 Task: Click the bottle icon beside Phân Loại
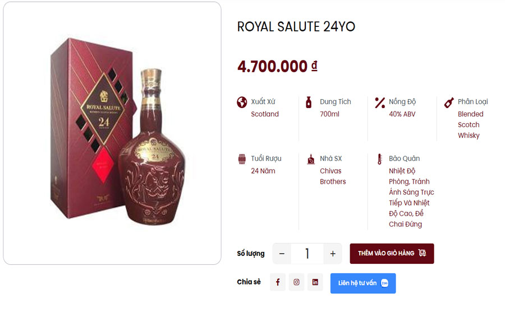pos(449,102)
